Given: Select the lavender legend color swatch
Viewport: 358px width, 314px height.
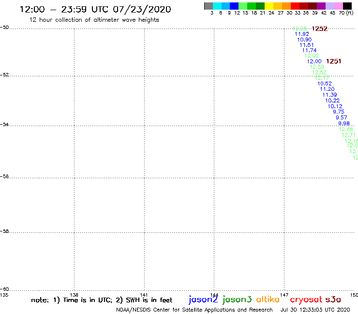Looking at the screenshot, I should tap(330, 6).
